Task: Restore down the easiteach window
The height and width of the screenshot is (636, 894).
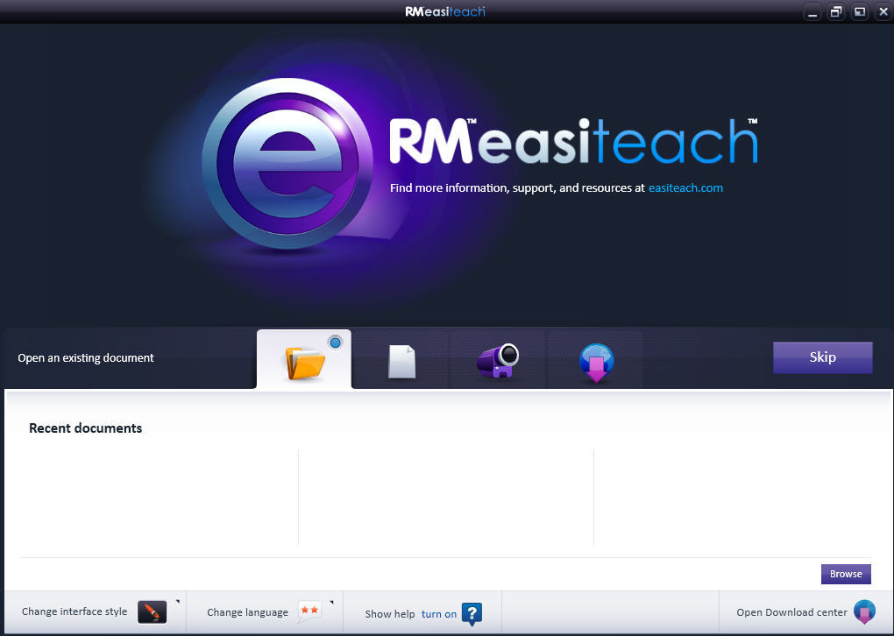Action: (836, 12)
